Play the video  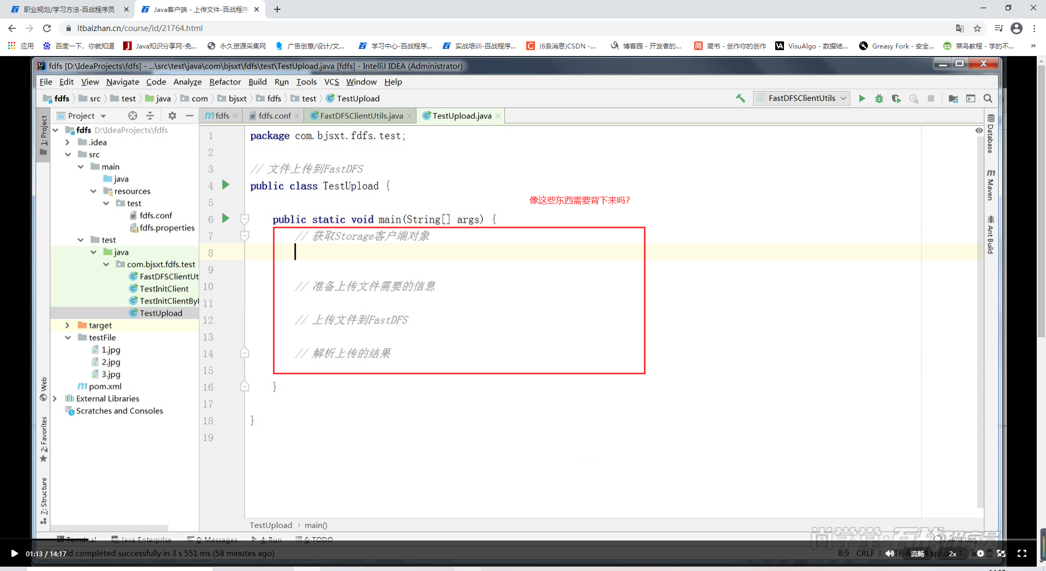pos(14,554)
